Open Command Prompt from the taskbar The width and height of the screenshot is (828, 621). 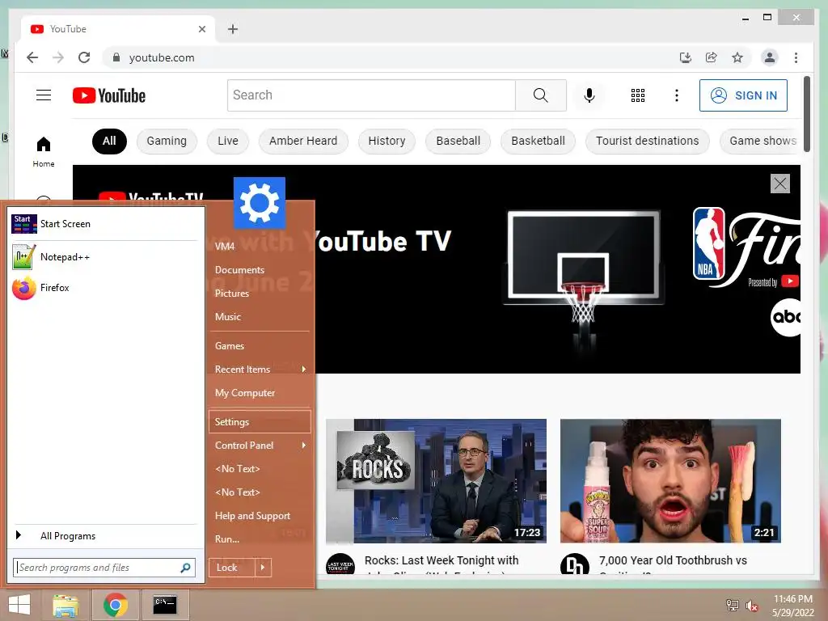(165, 605)
